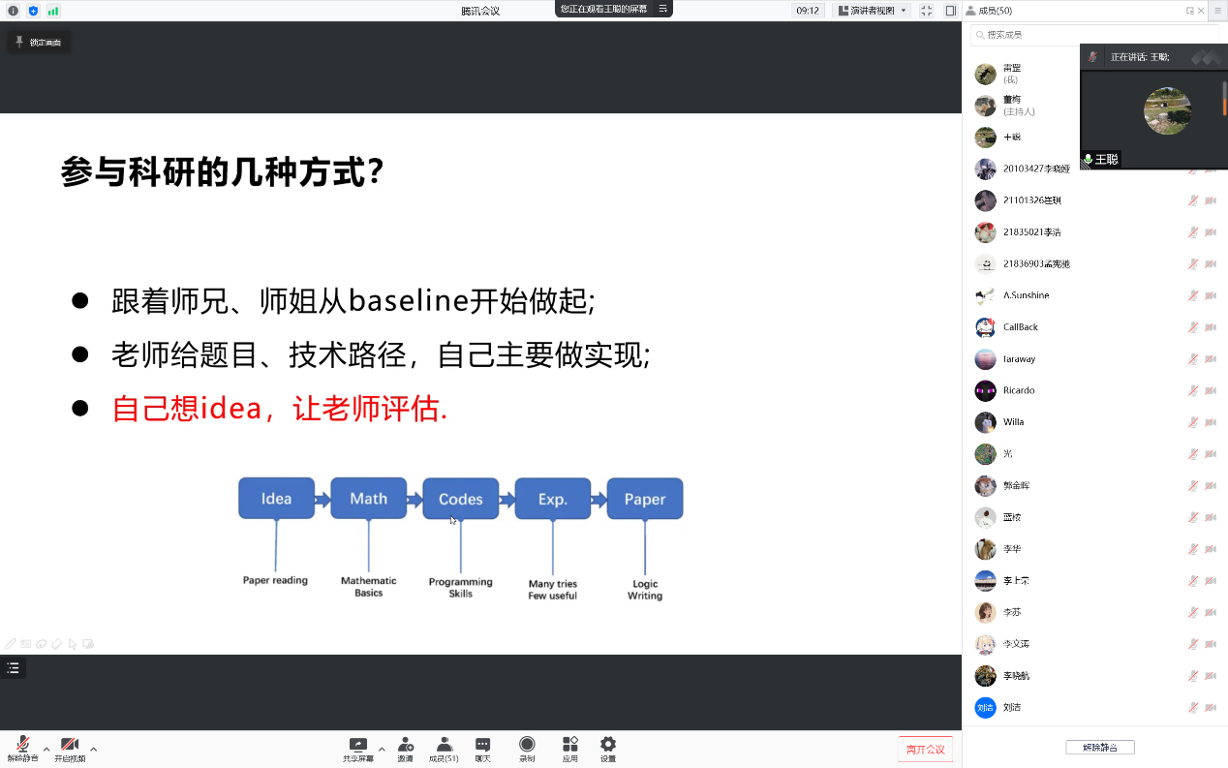Open 设置 settings gear
The width and height of the screenshot is (1228, 768).
[608, 749]
